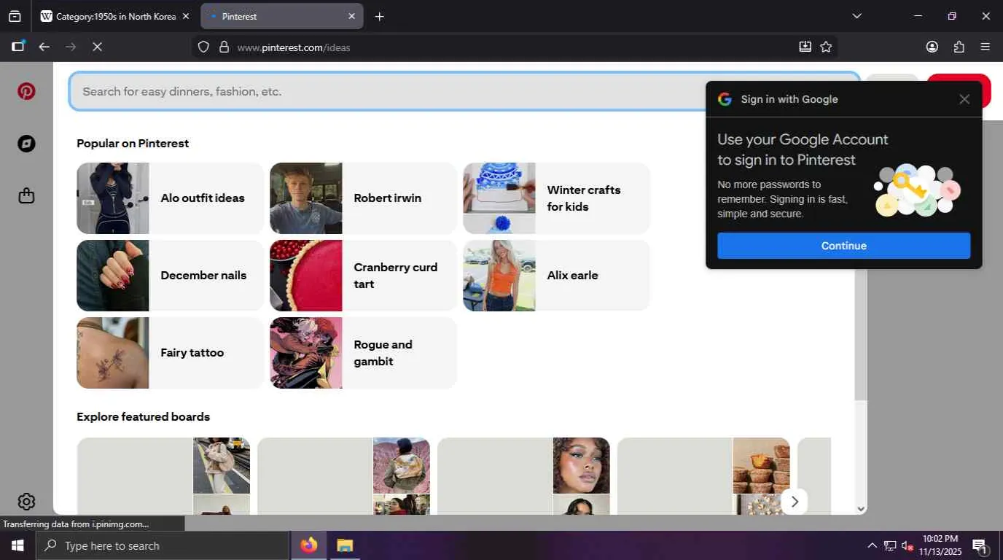This screenshot has width=1003, height=560.
Task: Close the Category:1950s in North Korea tab
Action: tap(185, 16)
